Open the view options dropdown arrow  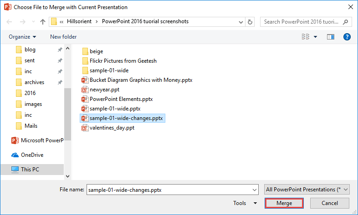pos(315,37)
